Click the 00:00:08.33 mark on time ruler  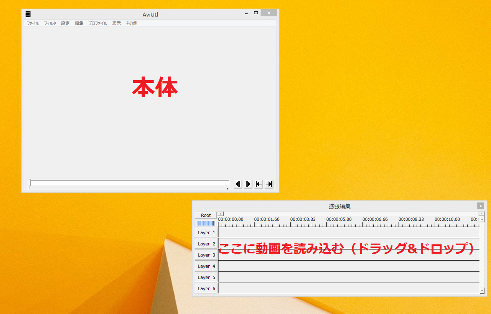pyautogui.click(x=411, y=219)
